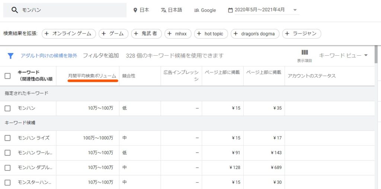This screenshot has width=381, height=189.
Task: Add dragon's dogma suggestion chip
Action: (x=255, y=34)
